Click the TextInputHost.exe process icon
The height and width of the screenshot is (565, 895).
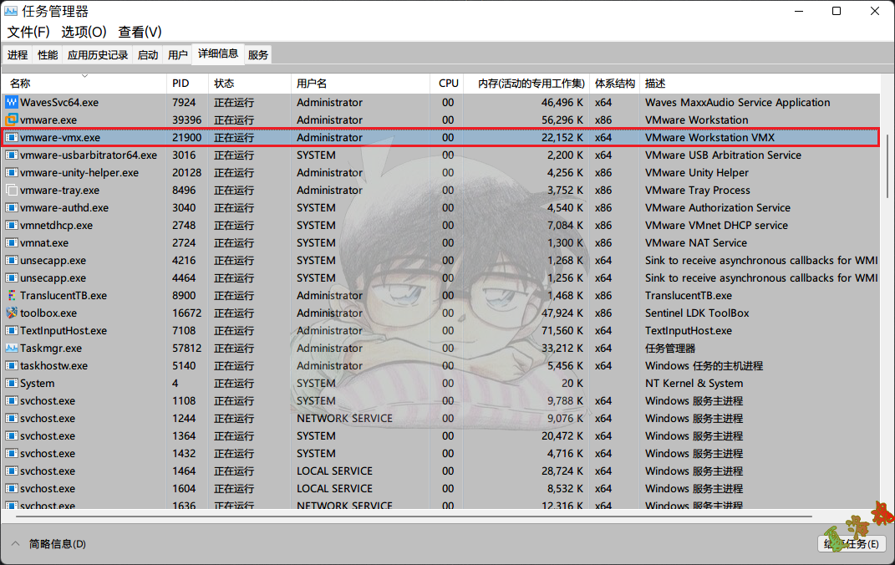pos(12,330)
